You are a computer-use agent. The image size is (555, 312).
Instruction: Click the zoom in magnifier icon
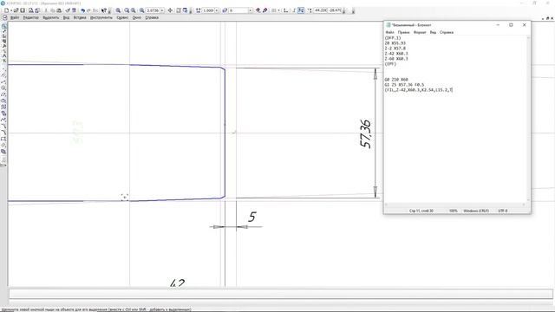pos(127,10)
